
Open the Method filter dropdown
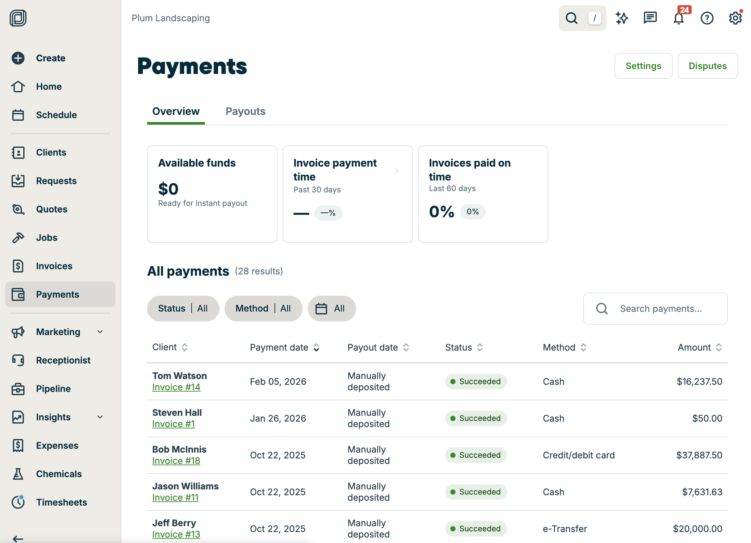pos(263,309)
